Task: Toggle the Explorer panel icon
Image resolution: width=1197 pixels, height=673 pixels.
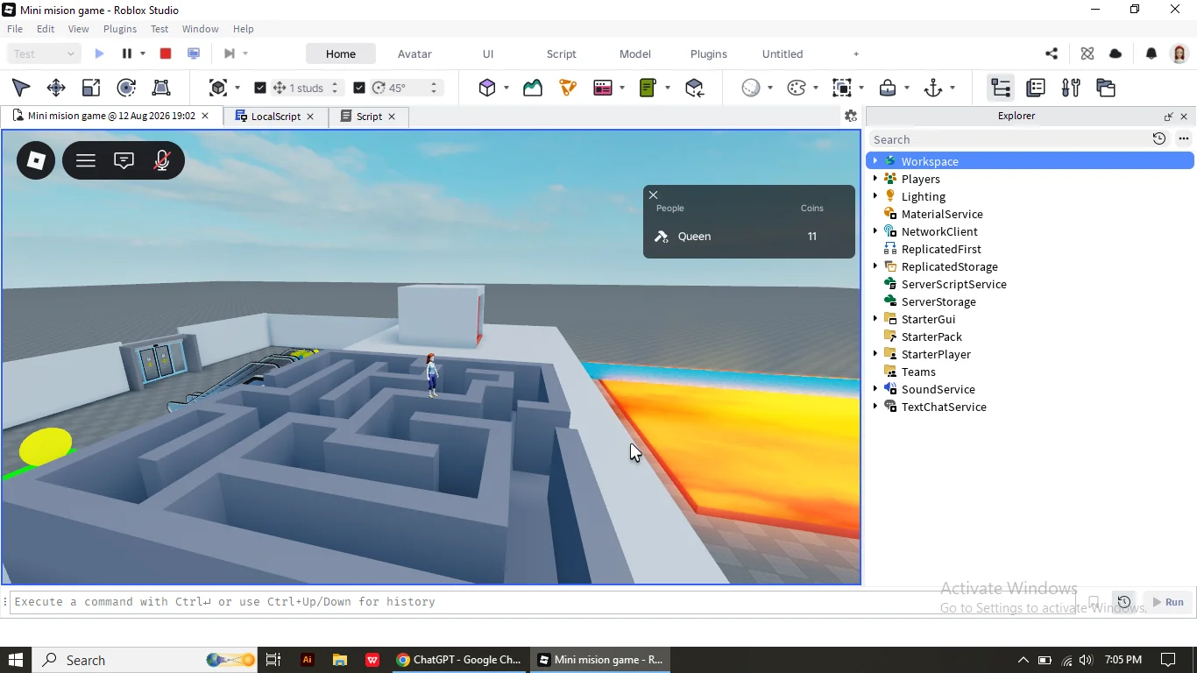Action: coord(1001,88)
